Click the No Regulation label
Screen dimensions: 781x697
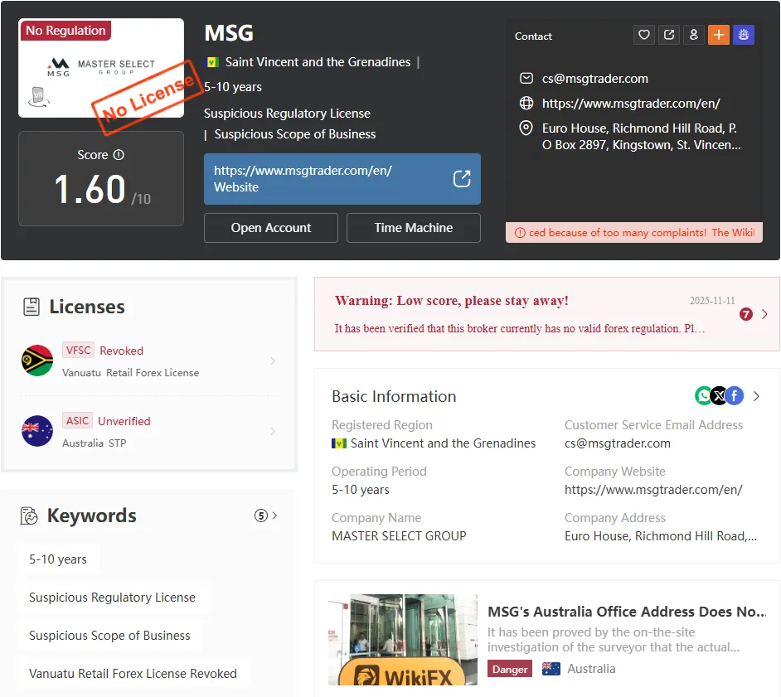(x=65, y=31)
